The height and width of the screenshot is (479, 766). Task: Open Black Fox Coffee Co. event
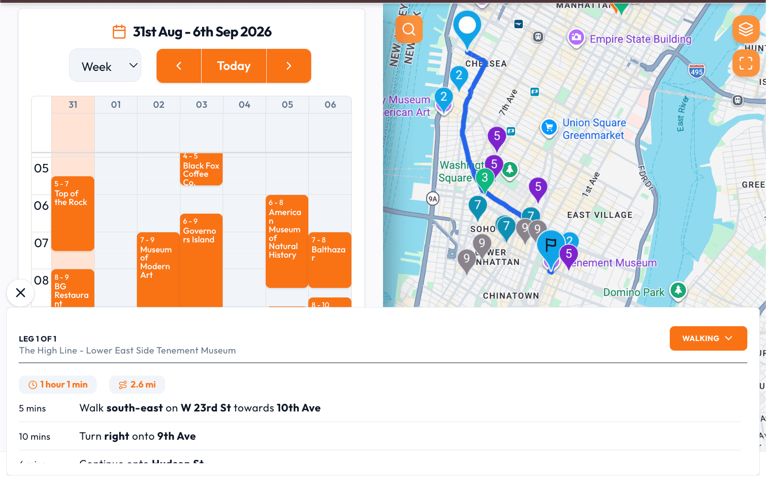click(x=201, y=169)
